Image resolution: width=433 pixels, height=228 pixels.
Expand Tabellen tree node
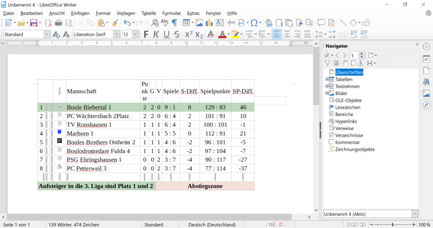pyautogui.click(x=327, y=80)
